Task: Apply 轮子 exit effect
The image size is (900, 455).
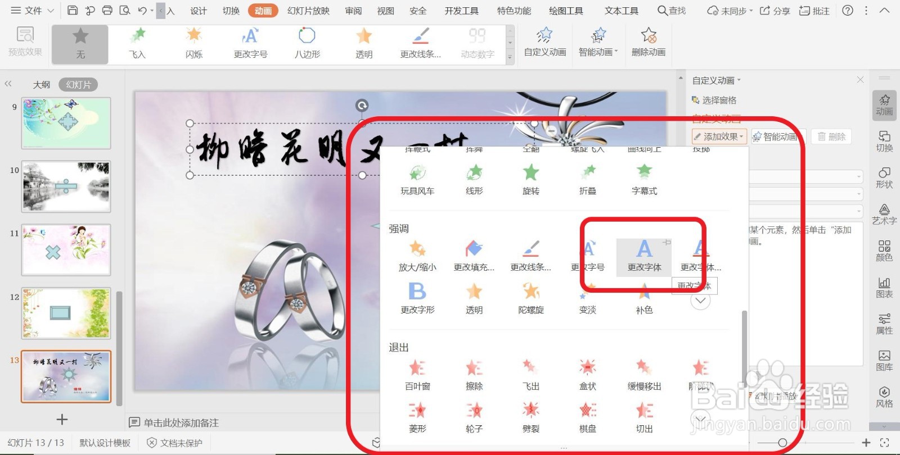Action: pos(474,418)
